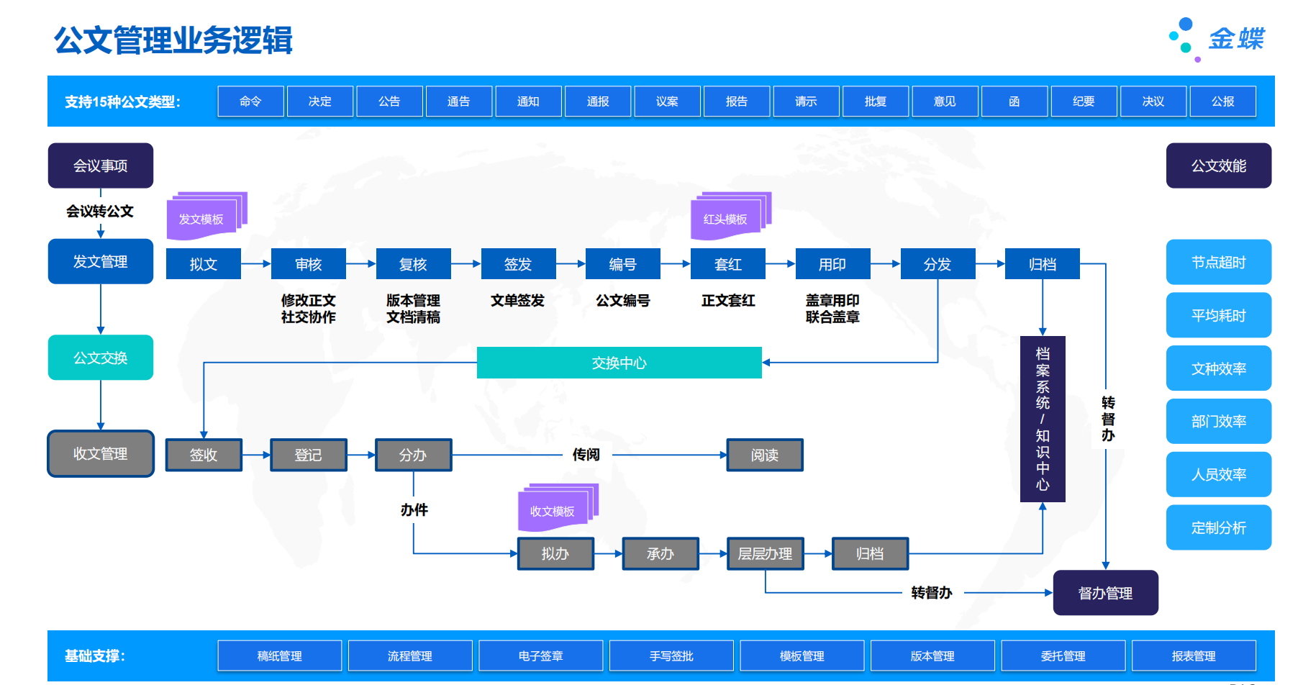The height and width of the screenshot is (685, 1303).
Task: Select the gray 收文管理 block
Action: click(x=101, y=453)
